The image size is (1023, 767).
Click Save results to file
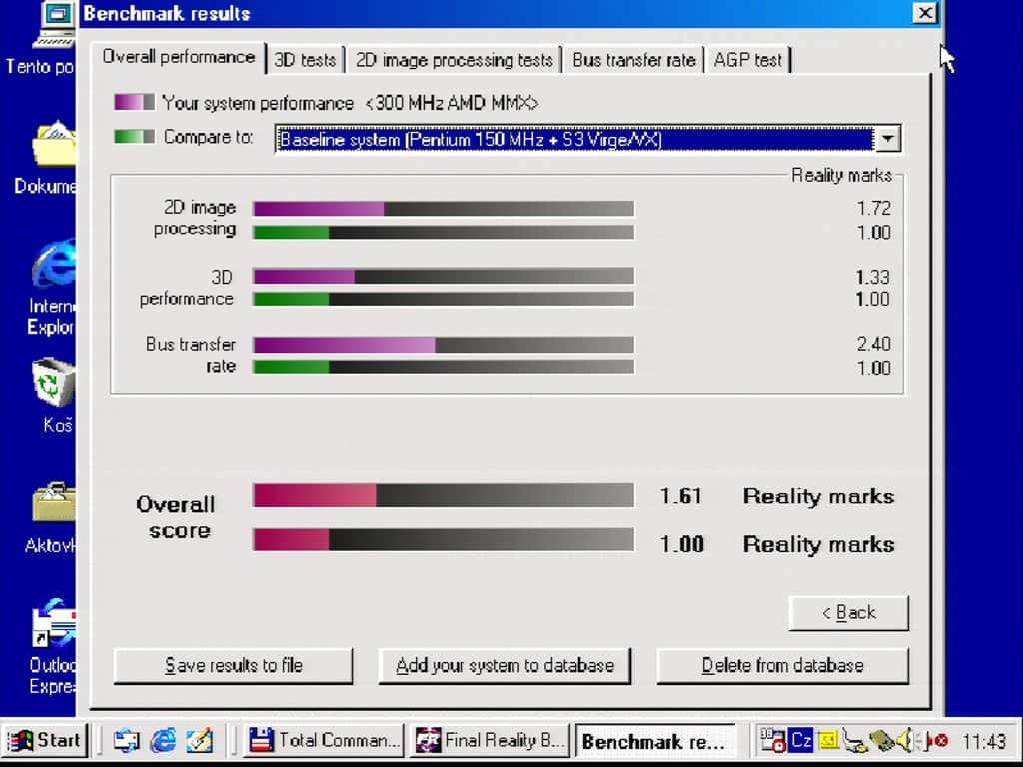[233, 665]
